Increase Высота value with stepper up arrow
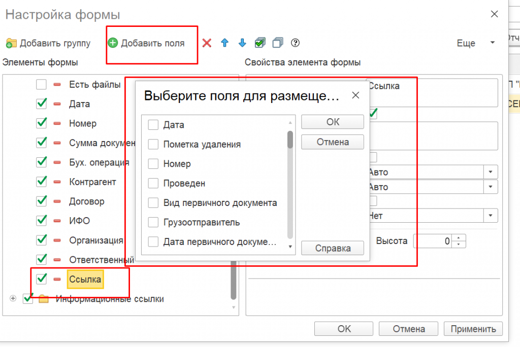Image resolution: width=520 pixels, height=347 pixels. pos(459,238)
